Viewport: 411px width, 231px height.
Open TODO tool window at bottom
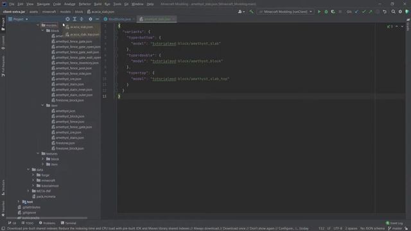point(28,223)
